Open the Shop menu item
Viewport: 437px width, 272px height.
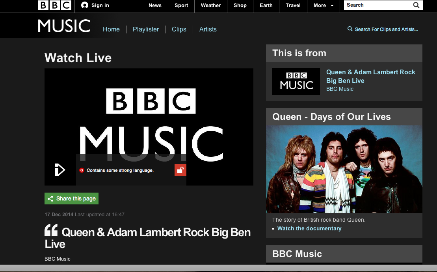click(x=240, y=5)
